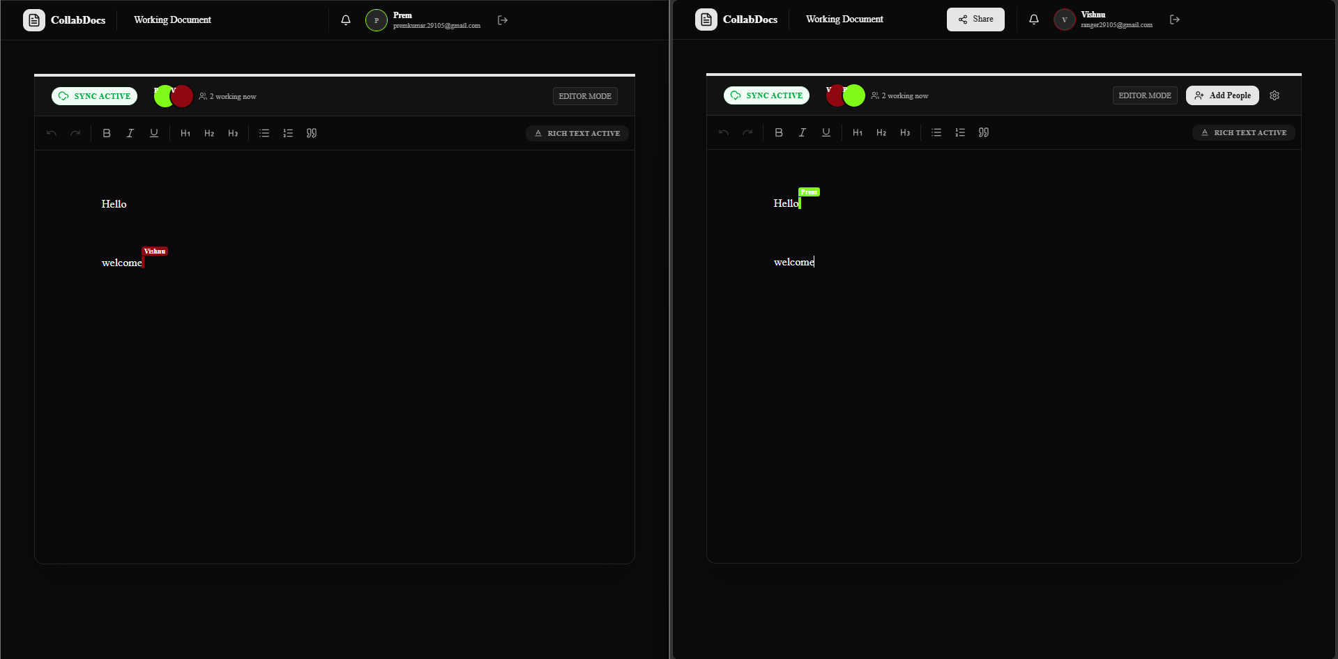1338x659 pixels.
Task: Click the Share button in Vishnu's window
Action: click(x=975, y=20)
